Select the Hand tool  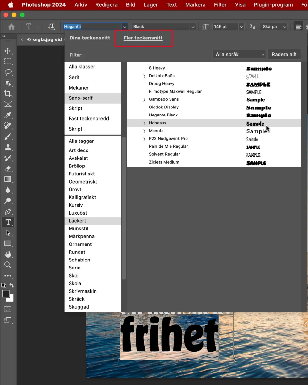[8, 254]
